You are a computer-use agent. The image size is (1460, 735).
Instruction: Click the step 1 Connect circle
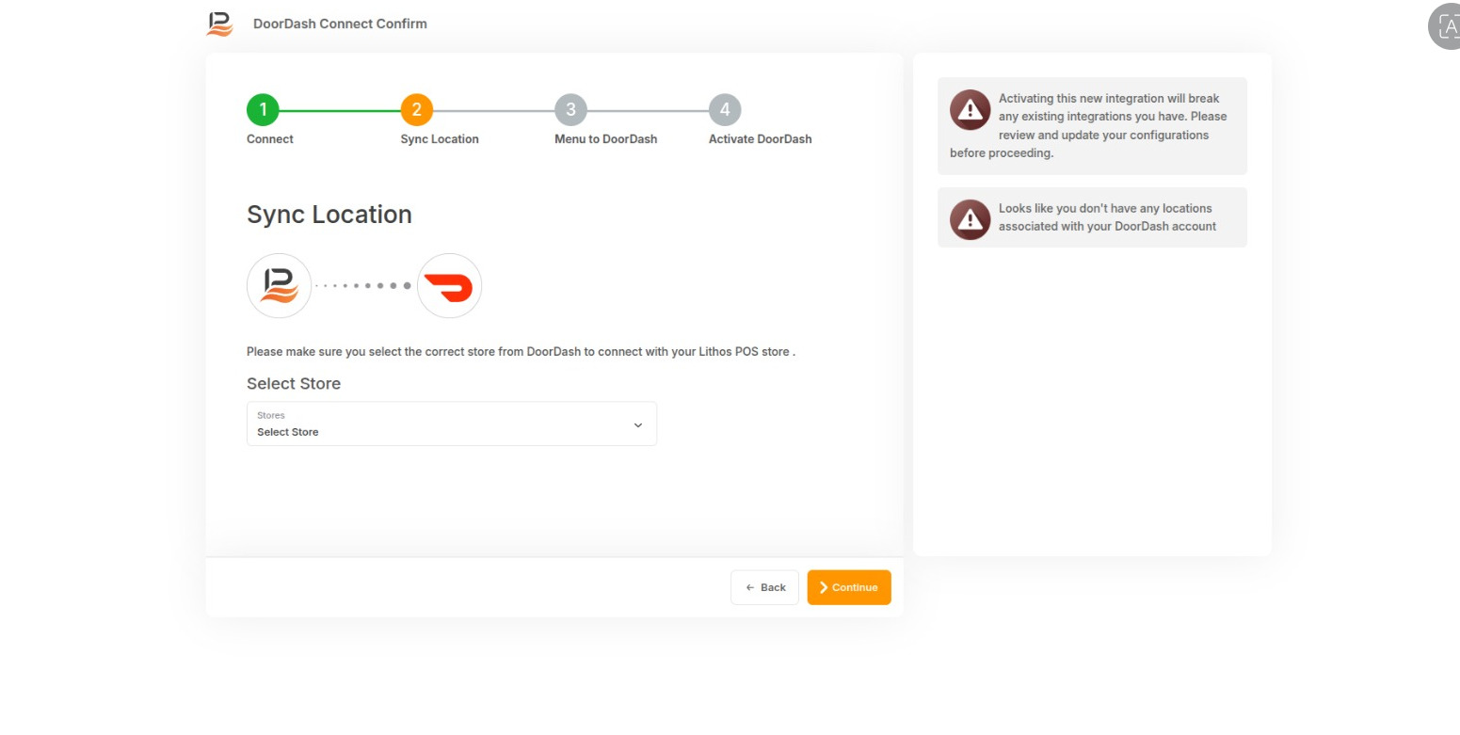263,110
